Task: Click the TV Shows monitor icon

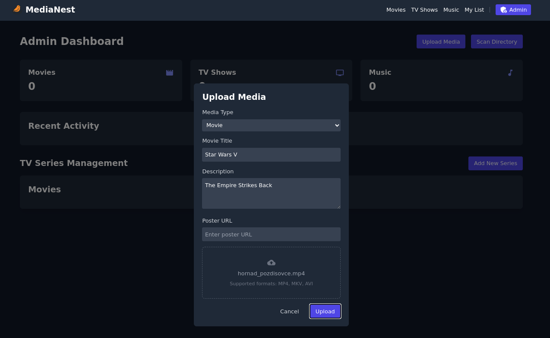Action: tap(340, 73)
